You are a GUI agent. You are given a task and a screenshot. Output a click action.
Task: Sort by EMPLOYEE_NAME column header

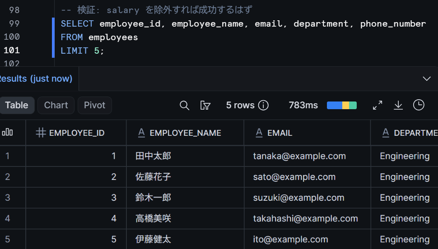pos(185,133)
